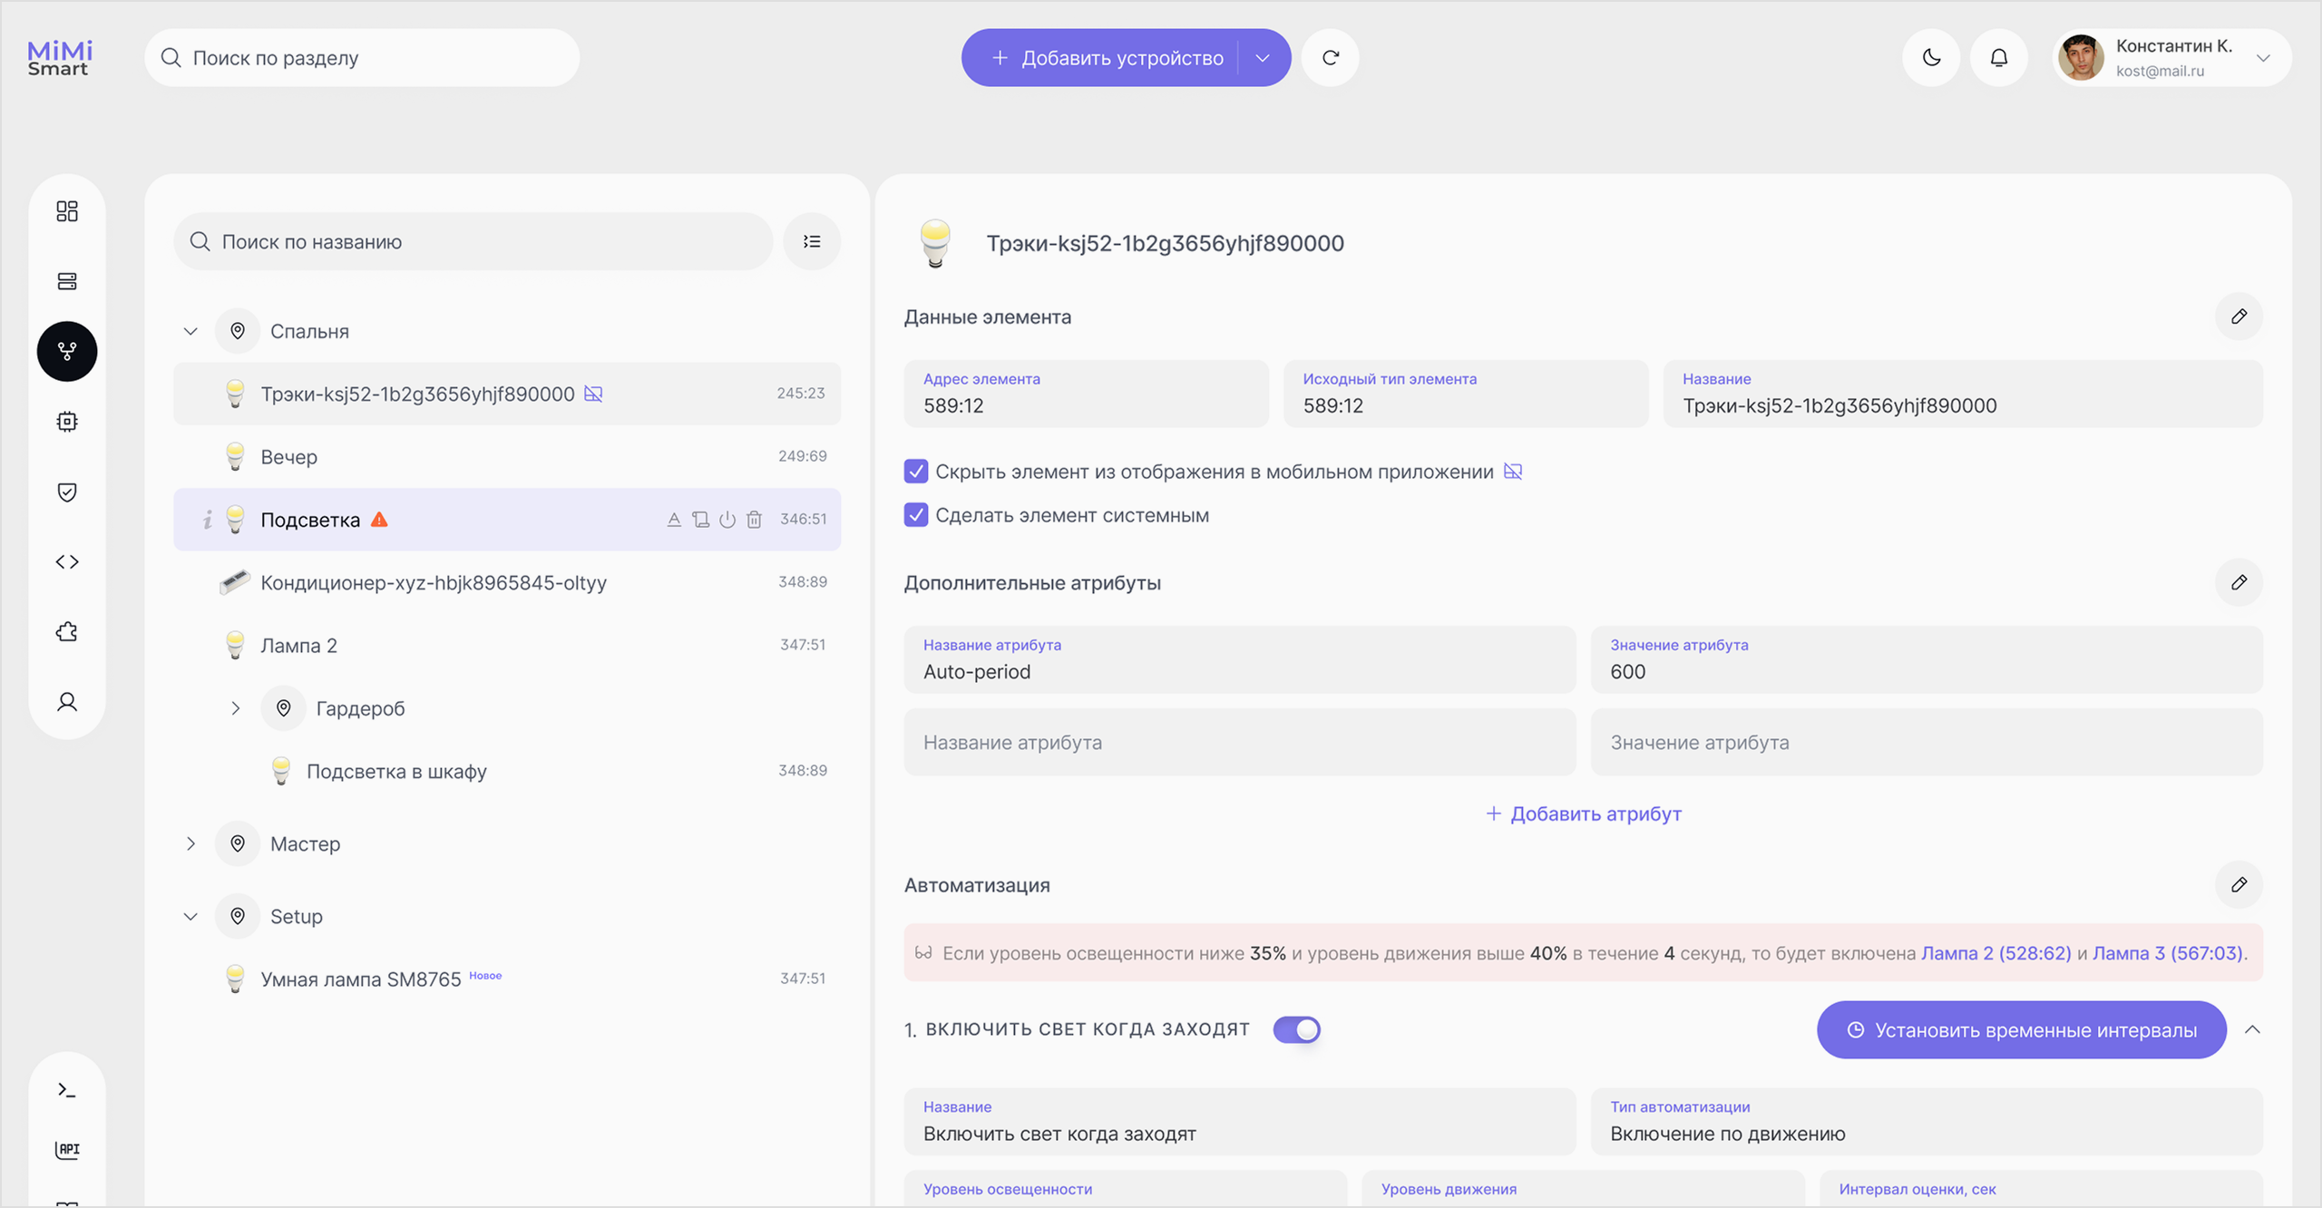Click empty Название атрибута field

[1239, 742]
